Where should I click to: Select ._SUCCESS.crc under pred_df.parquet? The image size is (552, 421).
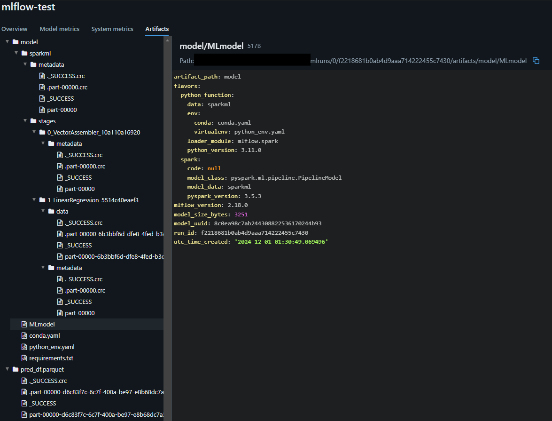tap(48, 381)
